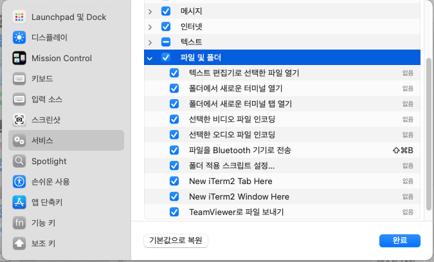Screen dimensions: 434x262
Task: Switch to the 키보드 section
Action: click(x=66, y=79)
